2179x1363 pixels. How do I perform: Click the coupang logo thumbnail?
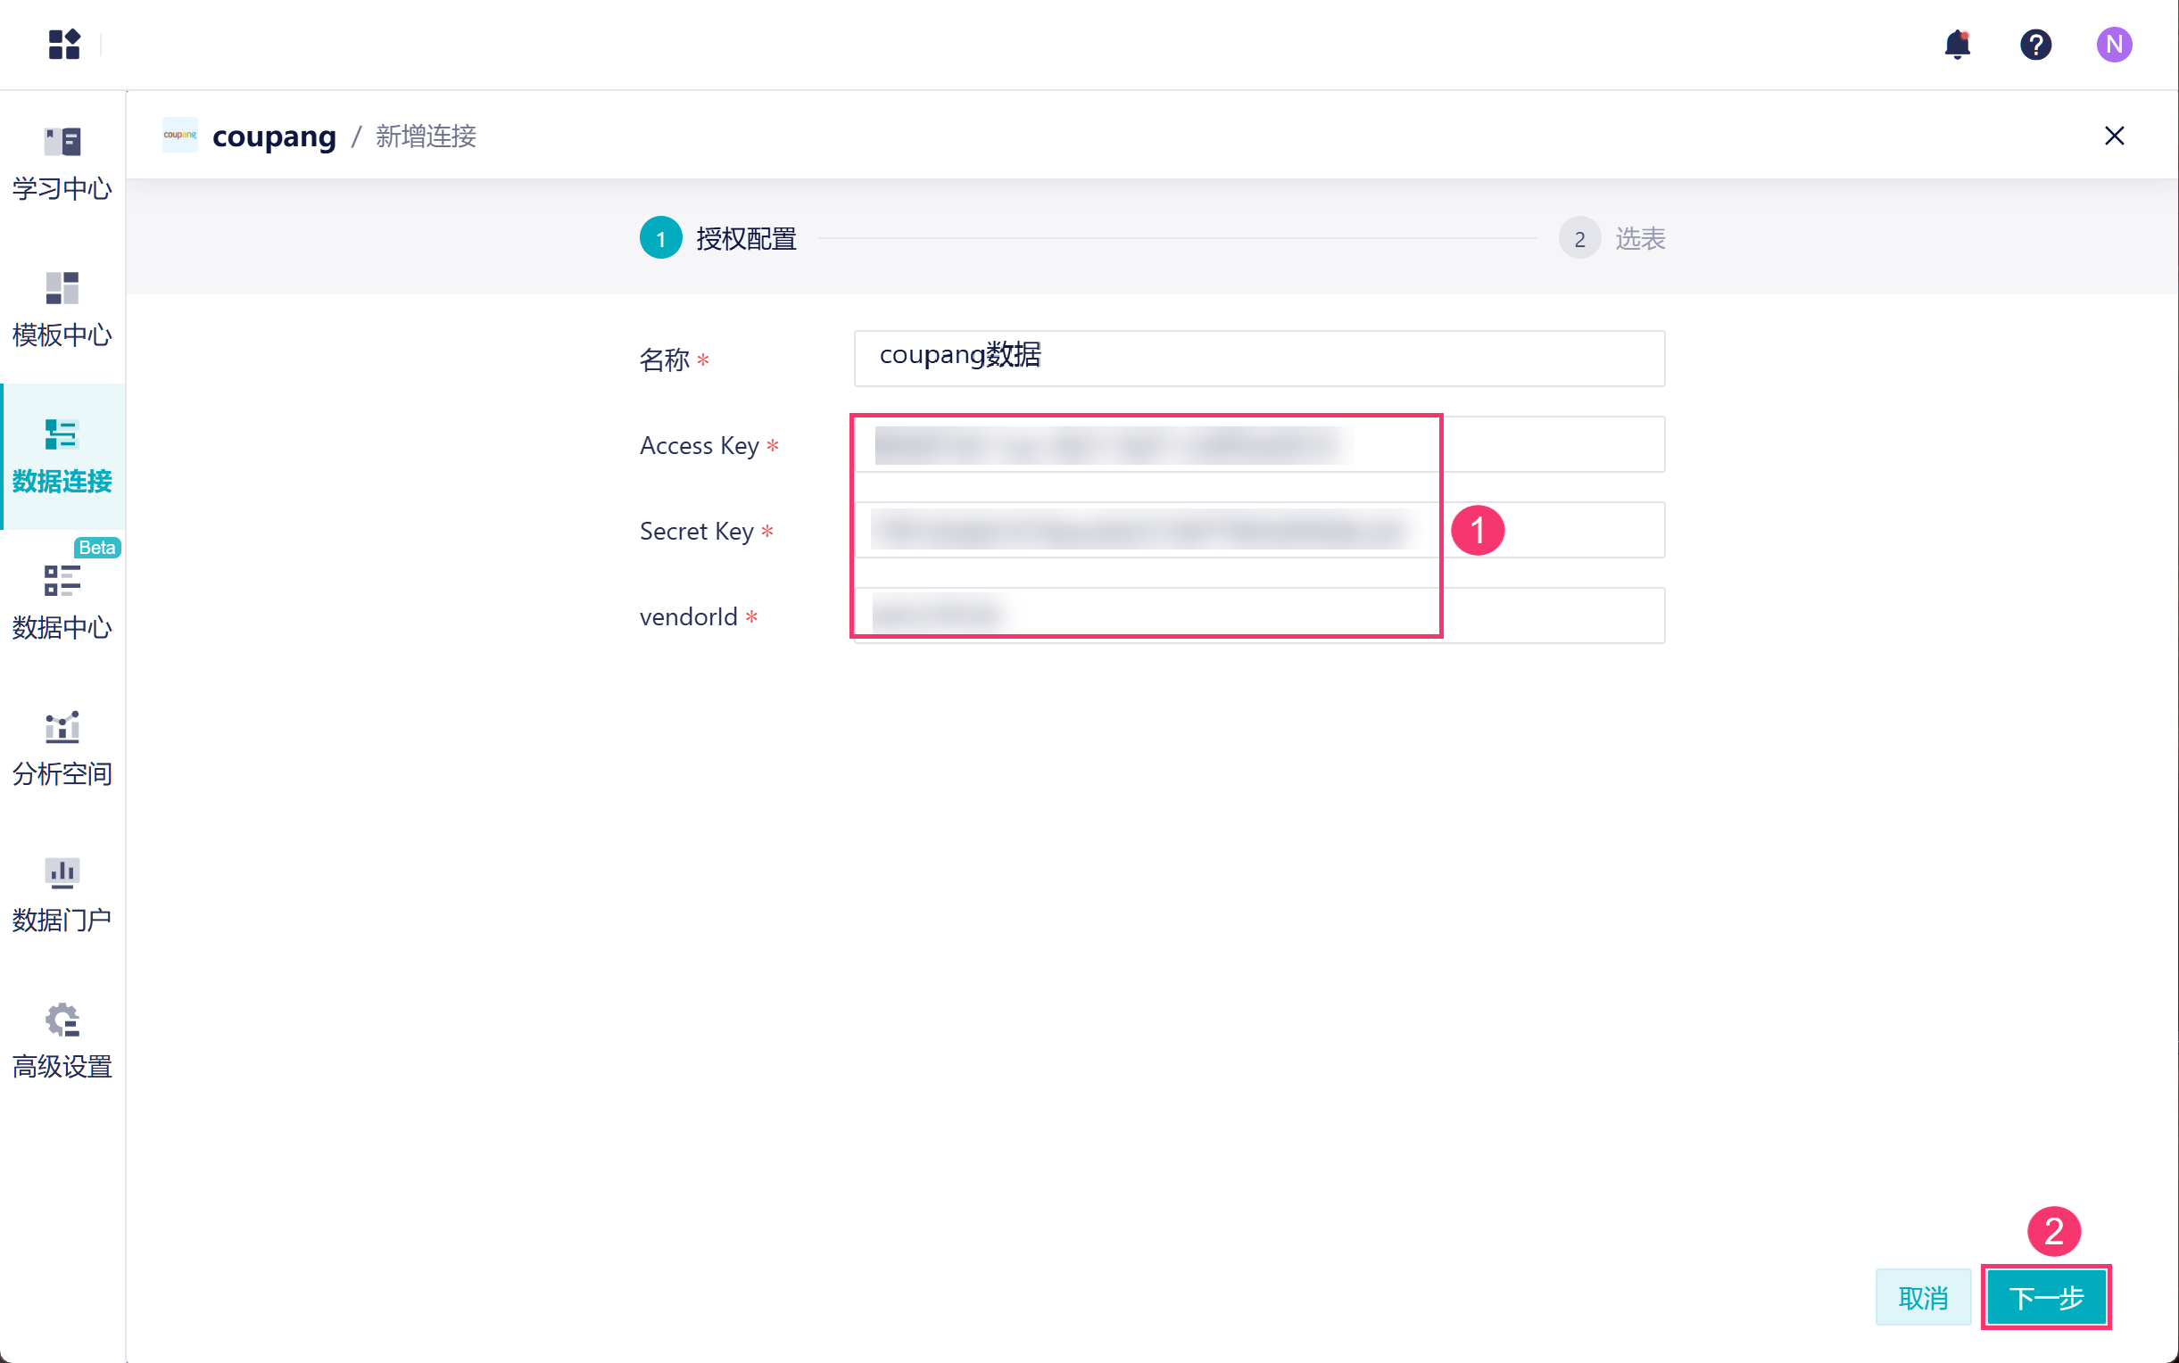pos(179,136)
